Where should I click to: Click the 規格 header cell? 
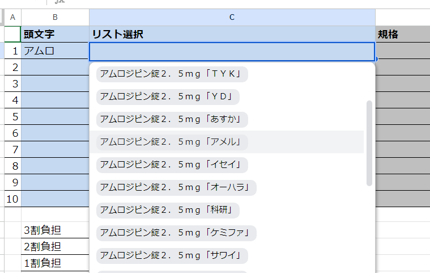pyautogui.click(x=402, y=34)
